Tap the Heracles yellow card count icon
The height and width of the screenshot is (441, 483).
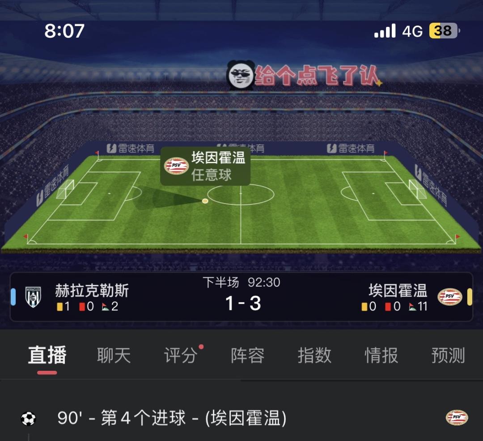(x=60, y=307)
